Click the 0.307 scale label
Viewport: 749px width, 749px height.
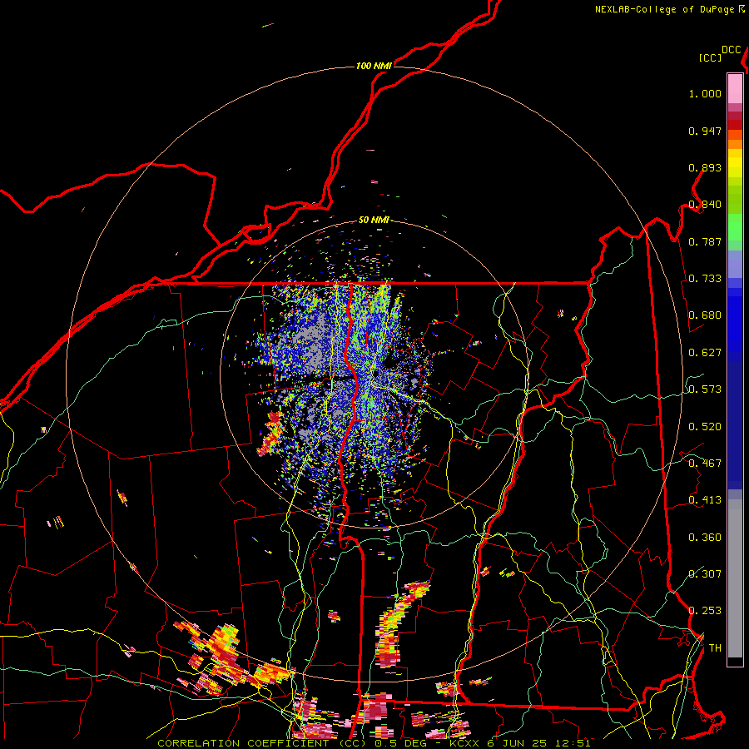coord(705,574)
